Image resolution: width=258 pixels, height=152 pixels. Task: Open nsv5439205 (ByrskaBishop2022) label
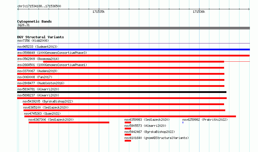point(48,101)
